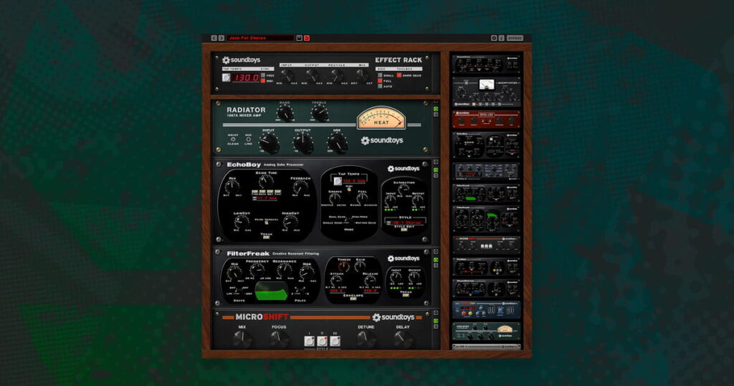
Task: Select MicroShift style I button
Action: pos(310,342)
